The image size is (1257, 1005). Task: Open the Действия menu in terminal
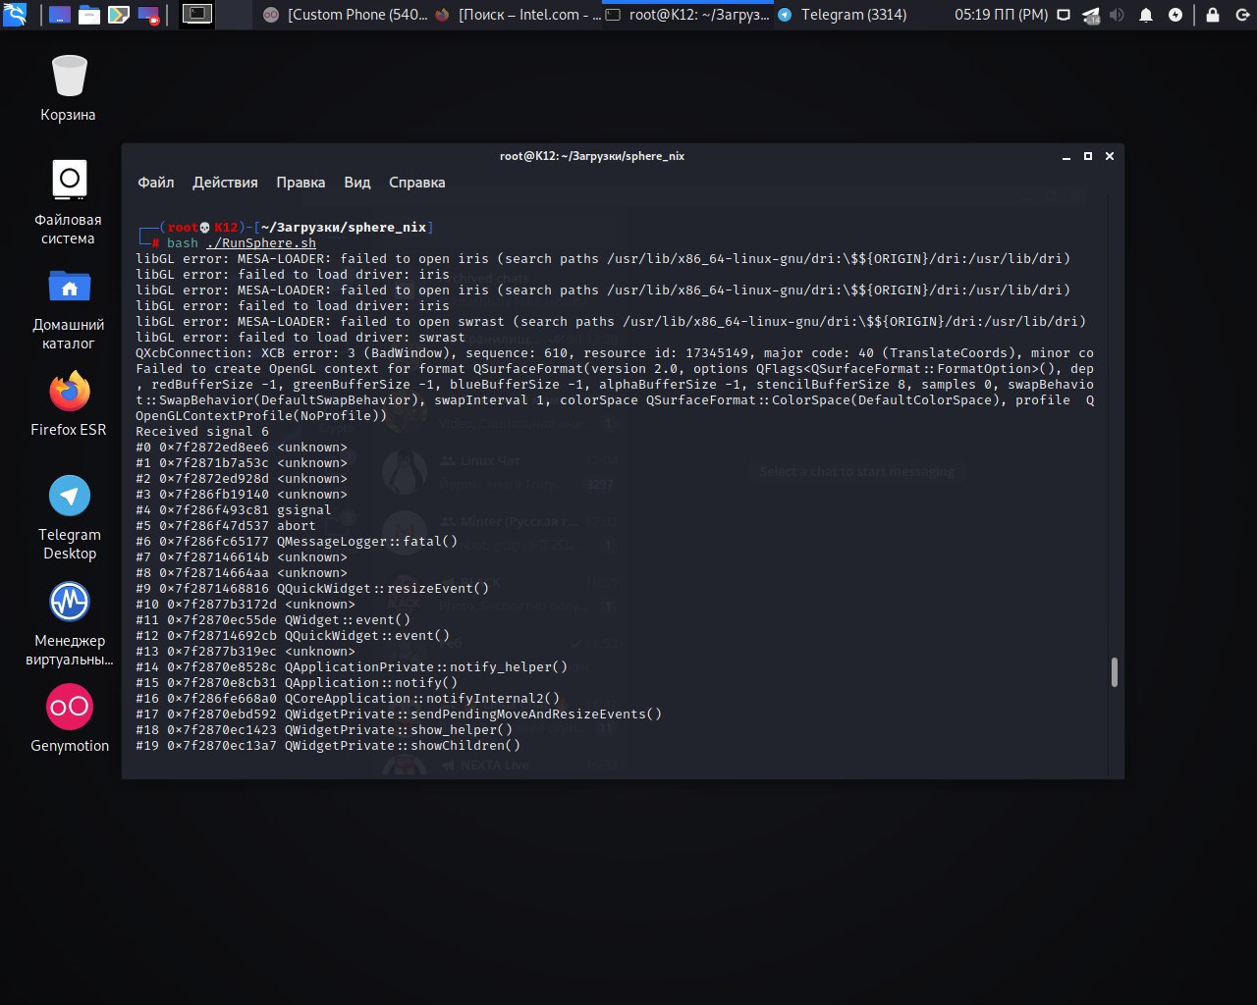(225, 183)
